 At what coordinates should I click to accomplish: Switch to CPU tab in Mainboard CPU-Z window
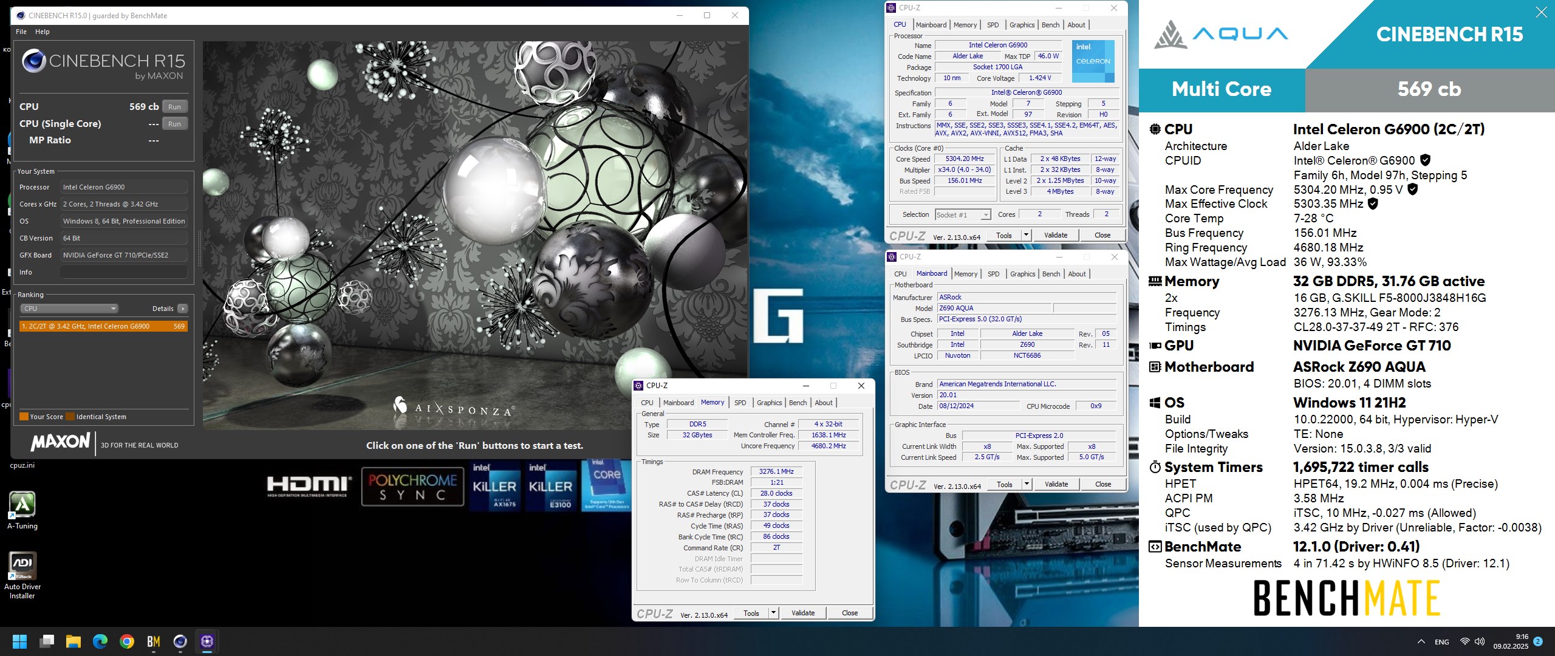[x=900, y=274]
